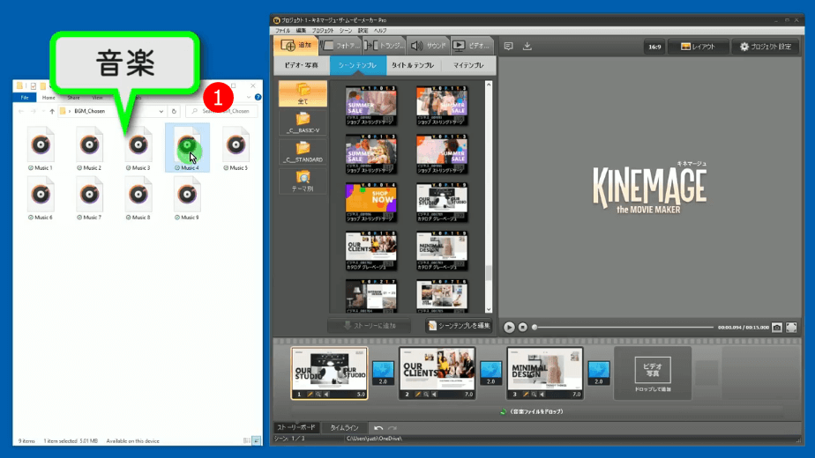Click the シーンテンプレを編集 button
This screenshot has width=815, height=458.
[457, 326]
